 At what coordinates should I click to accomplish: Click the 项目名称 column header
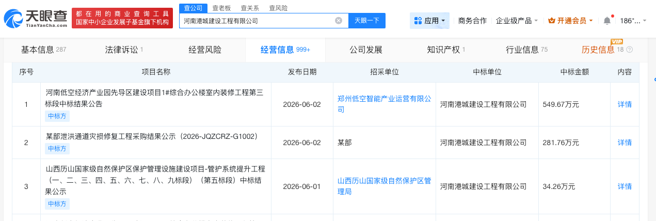pos(156,72)
